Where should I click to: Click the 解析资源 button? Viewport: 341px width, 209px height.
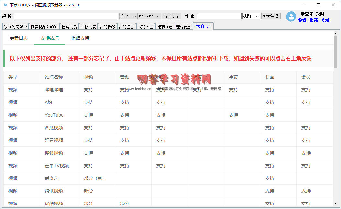pyautogui.click(x=171, y=16)
